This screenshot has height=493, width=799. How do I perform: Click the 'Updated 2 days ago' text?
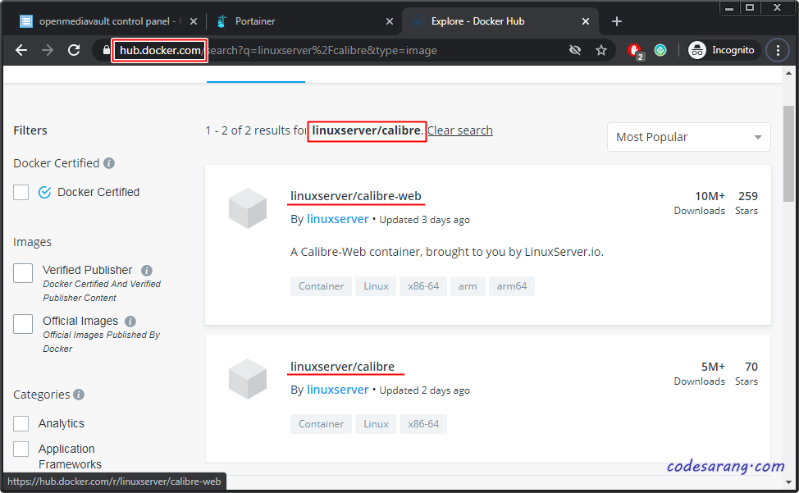(424, 390)
